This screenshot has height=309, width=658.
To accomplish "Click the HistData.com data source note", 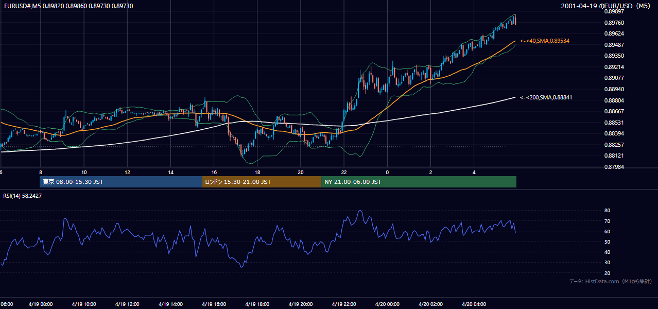I will [x=611, y=281].
